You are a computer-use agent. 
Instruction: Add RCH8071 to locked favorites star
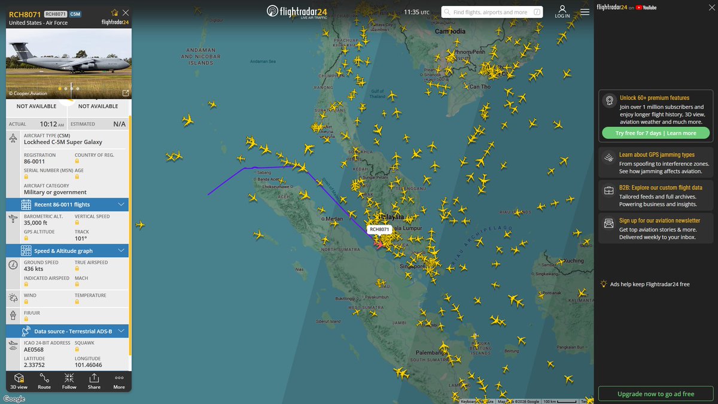[x=114, y=13]
